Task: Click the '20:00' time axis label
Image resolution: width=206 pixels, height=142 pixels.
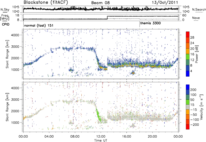Action: click(152, 137)
